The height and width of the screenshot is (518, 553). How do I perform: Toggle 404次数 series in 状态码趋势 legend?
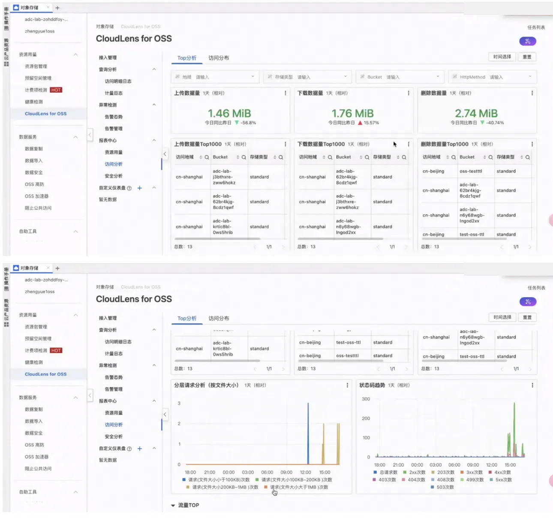(x=413, y=480)
